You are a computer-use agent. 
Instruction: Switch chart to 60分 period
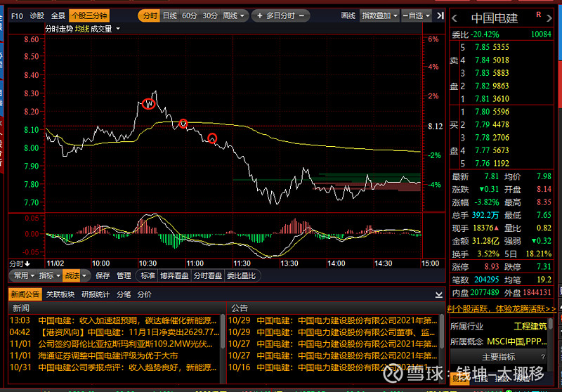[x=190, y=16]
